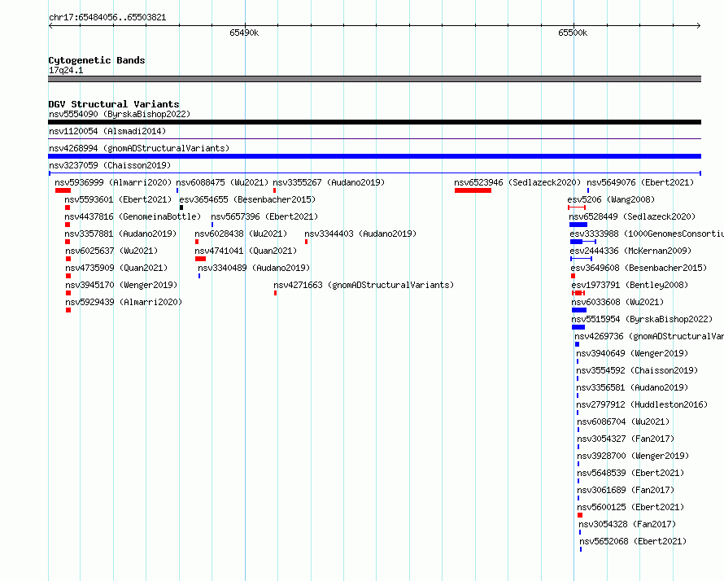
Task: Open nsv1120054 (Alsmadi2014) variant label
Action: point(107,131)
